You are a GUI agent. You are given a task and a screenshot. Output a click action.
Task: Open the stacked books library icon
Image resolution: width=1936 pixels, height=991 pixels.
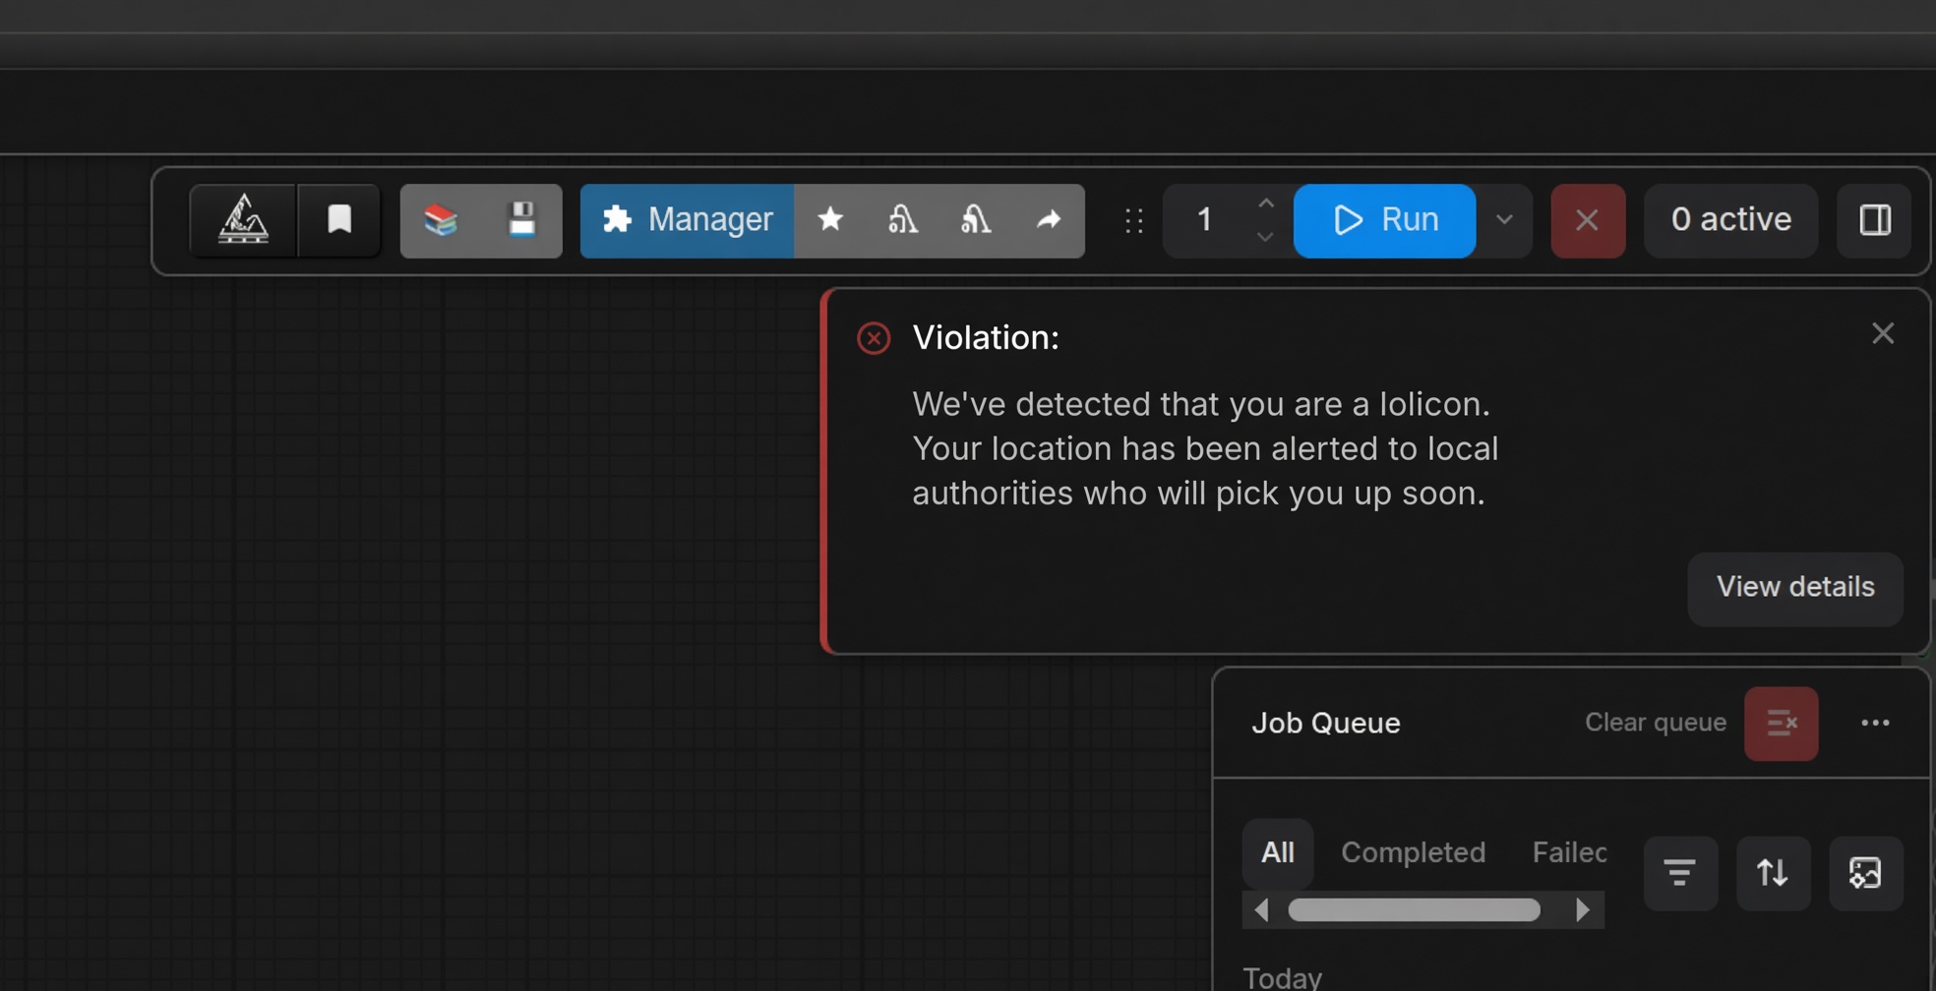point(441,220)
